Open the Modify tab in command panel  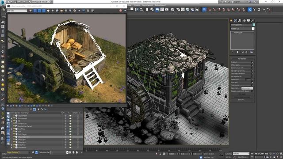[235, 21]
